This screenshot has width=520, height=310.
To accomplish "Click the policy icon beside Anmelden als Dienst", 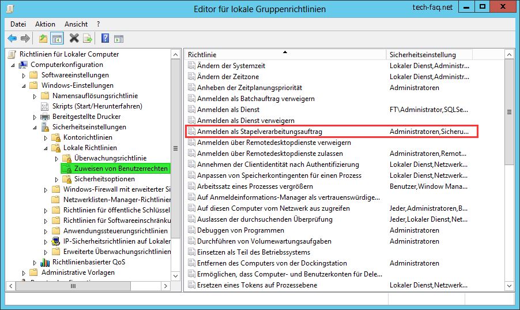I will 191,109.
